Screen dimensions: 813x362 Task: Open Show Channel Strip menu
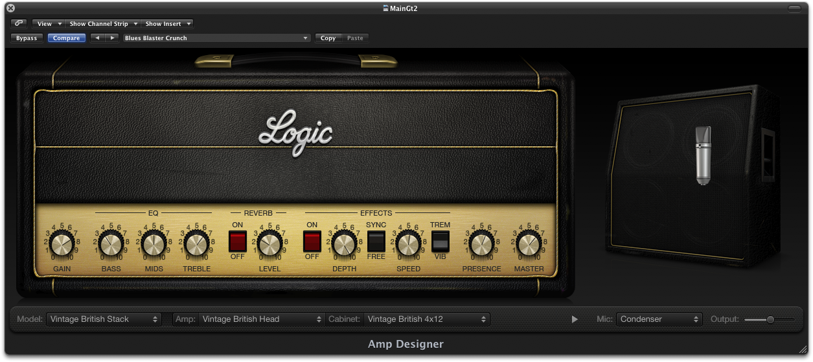tap(102, 24)
